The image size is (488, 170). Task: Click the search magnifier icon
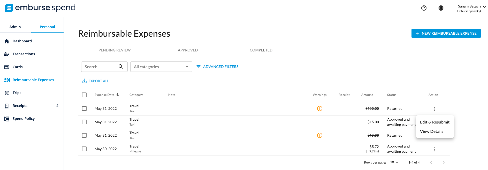click(x=121, y=67)
